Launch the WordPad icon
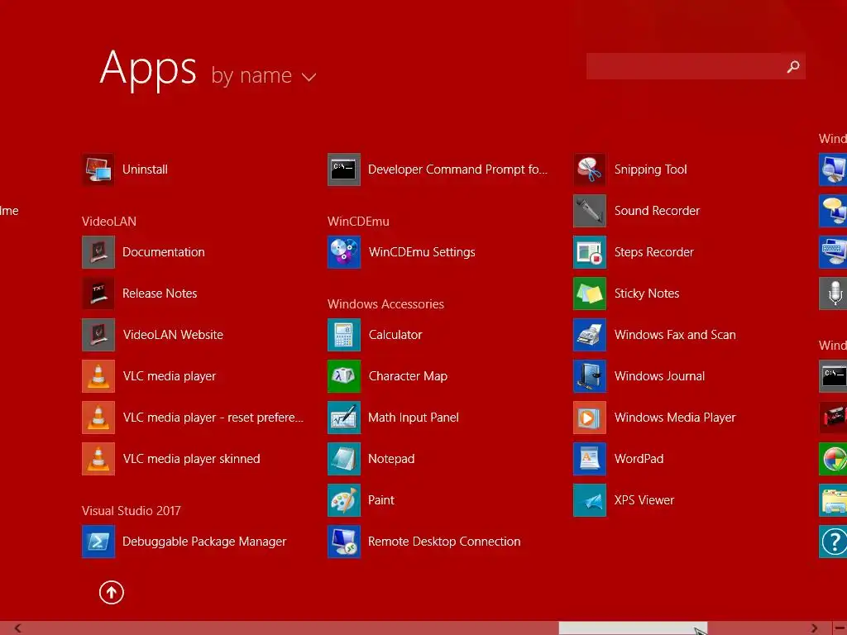847x635 pixels. tap(590, 459)
